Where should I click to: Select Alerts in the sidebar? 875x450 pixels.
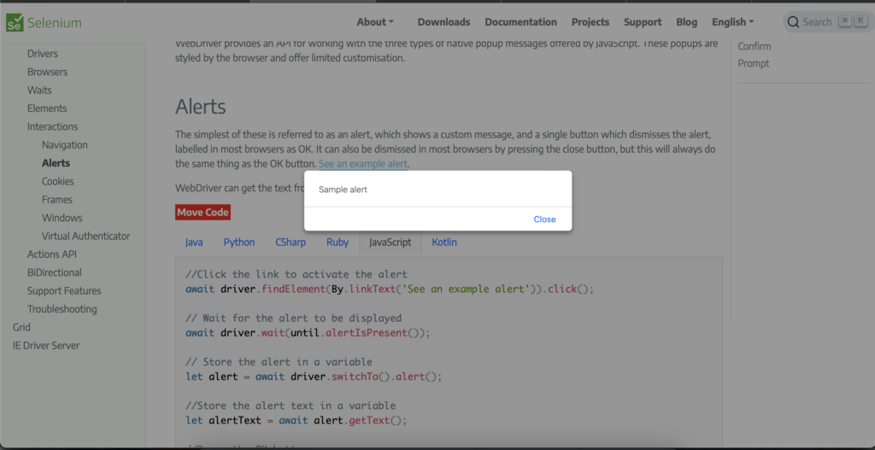(56, 163)
